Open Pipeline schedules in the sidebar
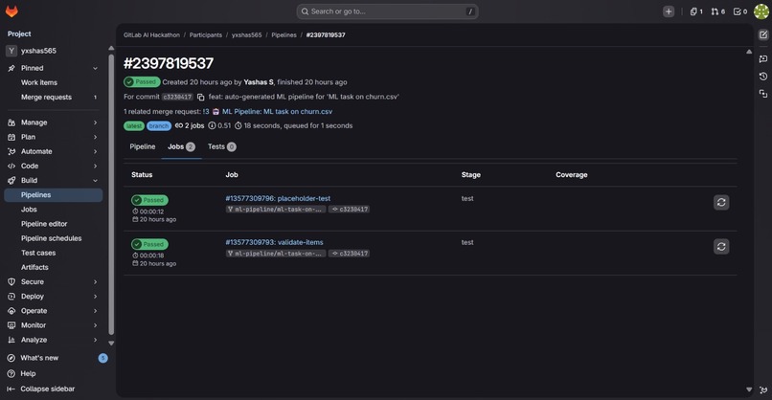Screen dimensions: 772x400 54,238
